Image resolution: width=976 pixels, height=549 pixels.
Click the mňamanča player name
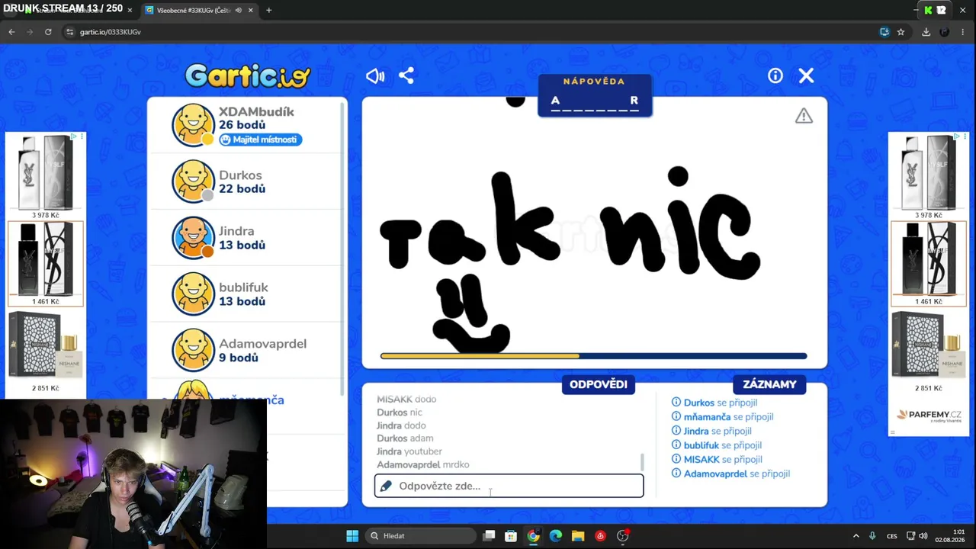coord(252,400)
